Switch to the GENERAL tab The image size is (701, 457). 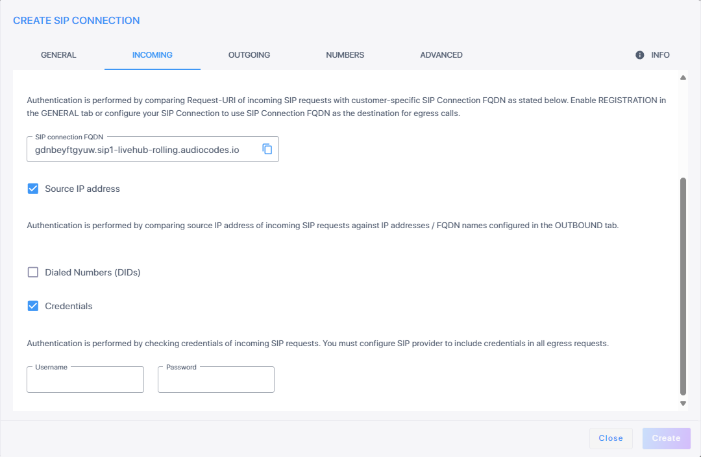coord(58,55)
